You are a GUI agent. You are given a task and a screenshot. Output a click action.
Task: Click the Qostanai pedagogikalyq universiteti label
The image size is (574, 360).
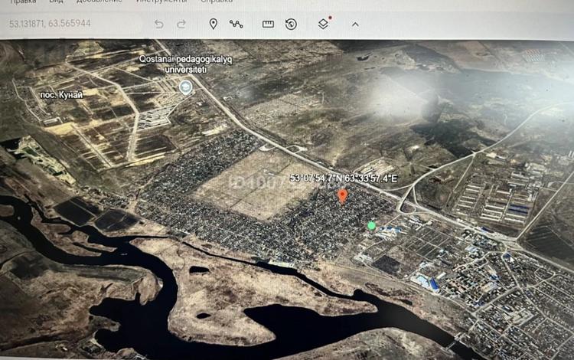click(185, 64)
